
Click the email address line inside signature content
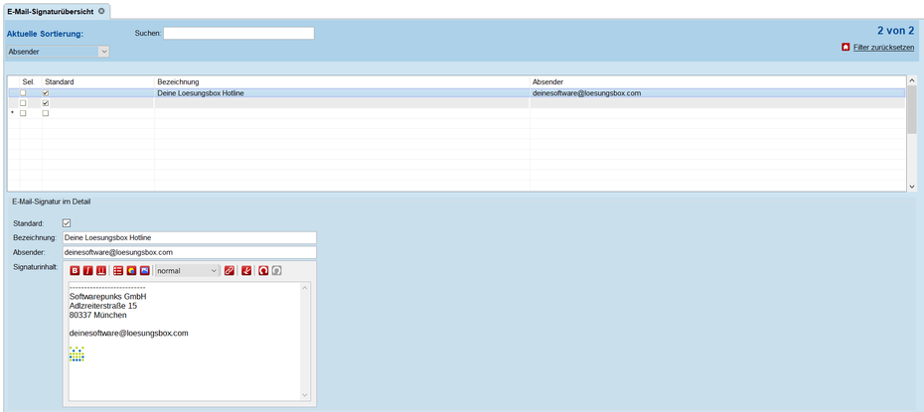(x=128, y=334)
